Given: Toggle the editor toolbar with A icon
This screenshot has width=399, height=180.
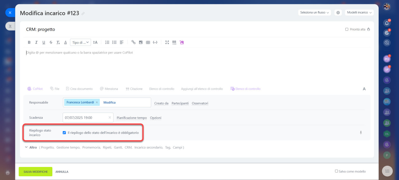Looking at the screenshot, I should pos(364,89).
